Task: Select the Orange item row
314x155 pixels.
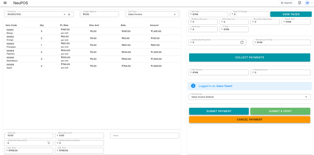Action: pos(91,38)
